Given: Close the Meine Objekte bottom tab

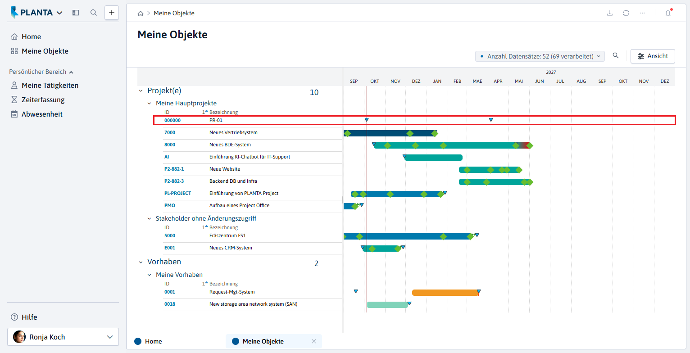Looking at the screenshot, I should click(314, 341).
